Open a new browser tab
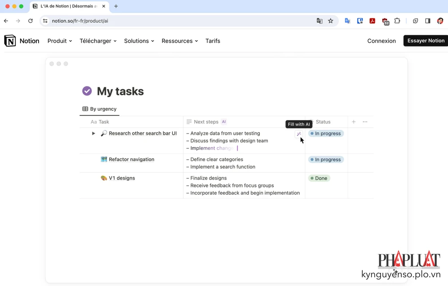Image resolution: width=448 pixels, height=286 pixels. click(116, 6)
